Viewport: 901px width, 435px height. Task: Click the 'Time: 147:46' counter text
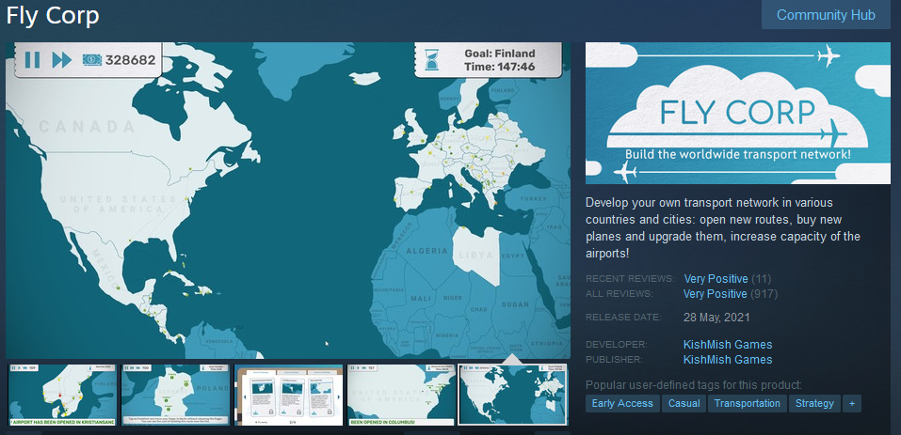(x=499, y=67)
